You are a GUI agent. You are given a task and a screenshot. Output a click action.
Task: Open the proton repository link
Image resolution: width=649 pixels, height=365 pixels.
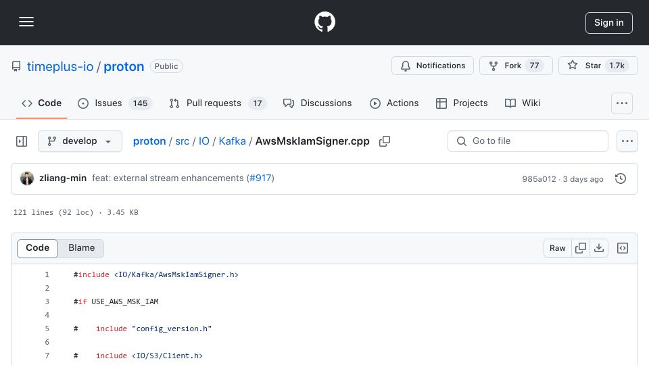coord(124,66)
